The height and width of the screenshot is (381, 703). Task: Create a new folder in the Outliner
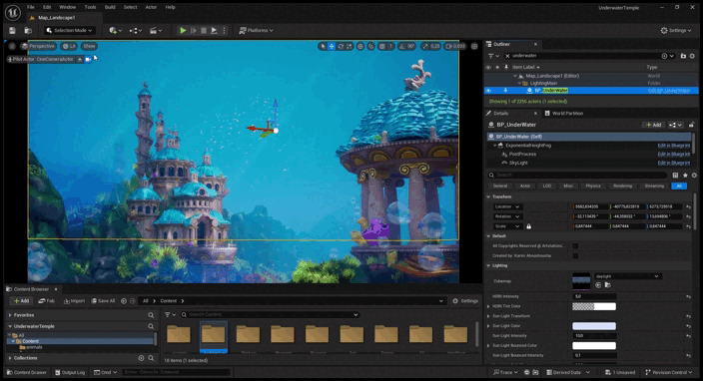(x=683, y=56)
